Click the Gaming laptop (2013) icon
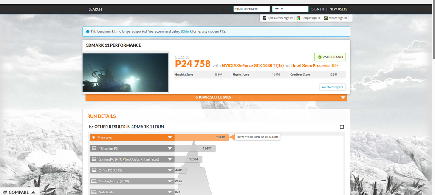The width and height of the screenshot is (435, 195). point(94,181)
